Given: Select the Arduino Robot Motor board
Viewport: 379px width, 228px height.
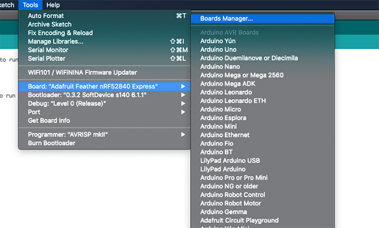Looking at the screenshot, I should click(x=263, y=203).
